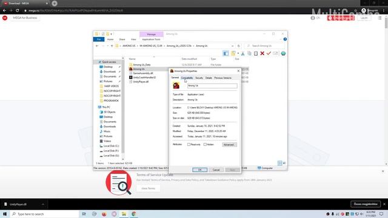Open 3D Objects under This PC
This screenshot has width=388, height=218.
(x=109, y=112)
